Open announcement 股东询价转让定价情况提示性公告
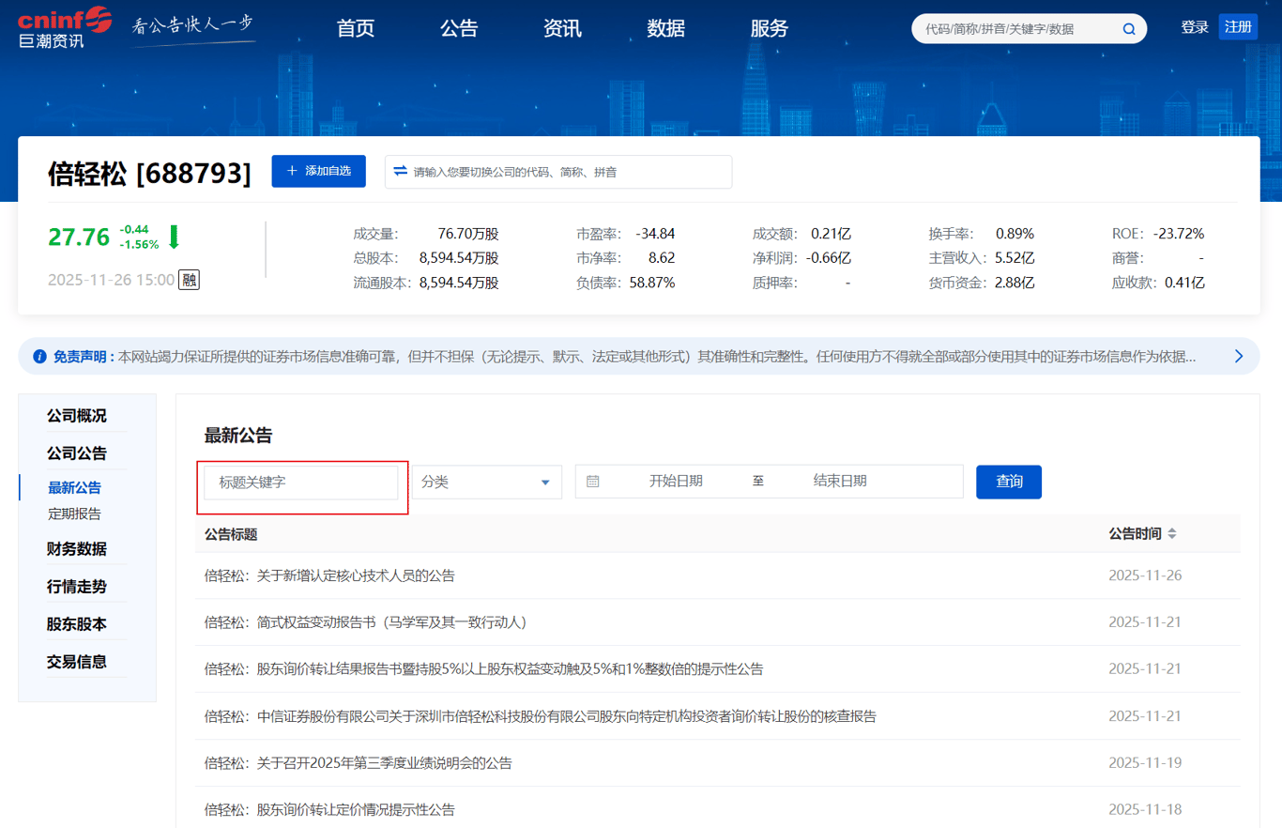Image resolution: width=1282 pixels, height=828 pixels. (x=329, y=810)
